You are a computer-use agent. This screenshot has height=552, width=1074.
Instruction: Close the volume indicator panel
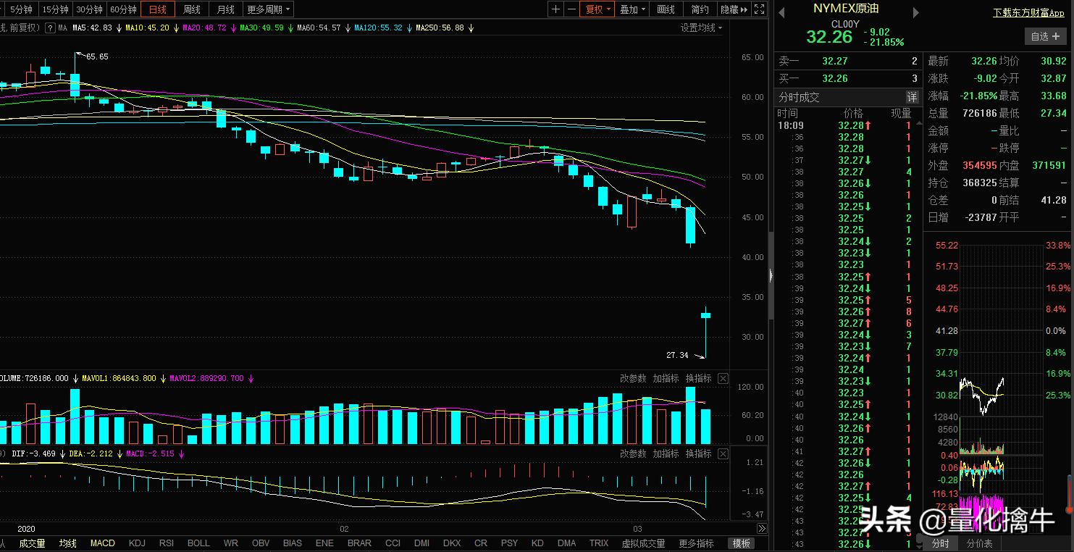pyautogui.click(x=723, y=378)
